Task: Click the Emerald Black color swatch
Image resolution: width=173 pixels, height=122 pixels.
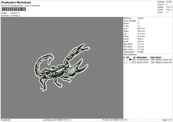Action: (x=130, y=60)
